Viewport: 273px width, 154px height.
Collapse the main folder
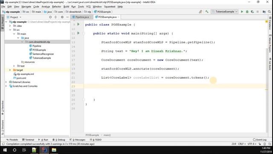14,34
